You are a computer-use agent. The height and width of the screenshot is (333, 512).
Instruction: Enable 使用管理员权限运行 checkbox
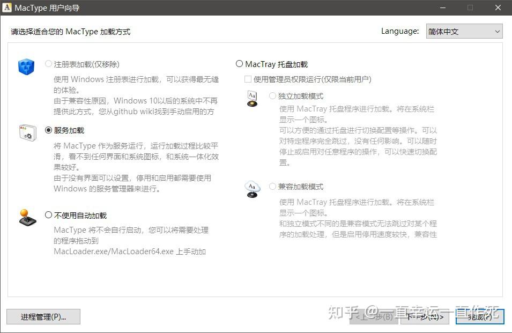[x=248, y=78]
